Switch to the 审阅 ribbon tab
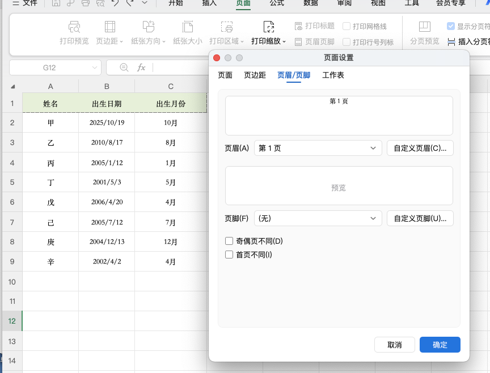The height and width of the screenshot is (373, 490). (x=344, y=3)
